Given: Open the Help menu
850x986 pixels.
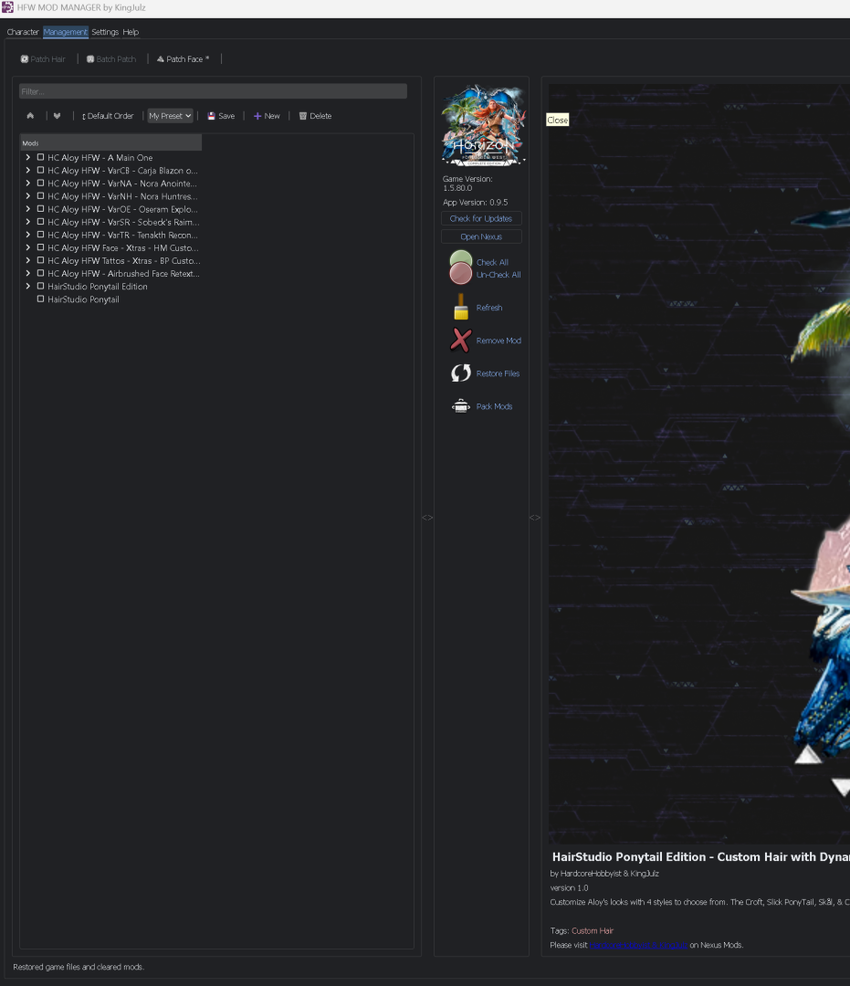Looking at the screenshot, I should coord(131,32).
